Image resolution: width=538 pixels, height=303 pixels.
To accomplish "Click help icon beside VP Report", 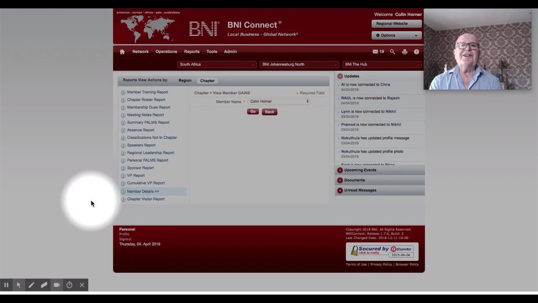I will [x=123, y=176].
